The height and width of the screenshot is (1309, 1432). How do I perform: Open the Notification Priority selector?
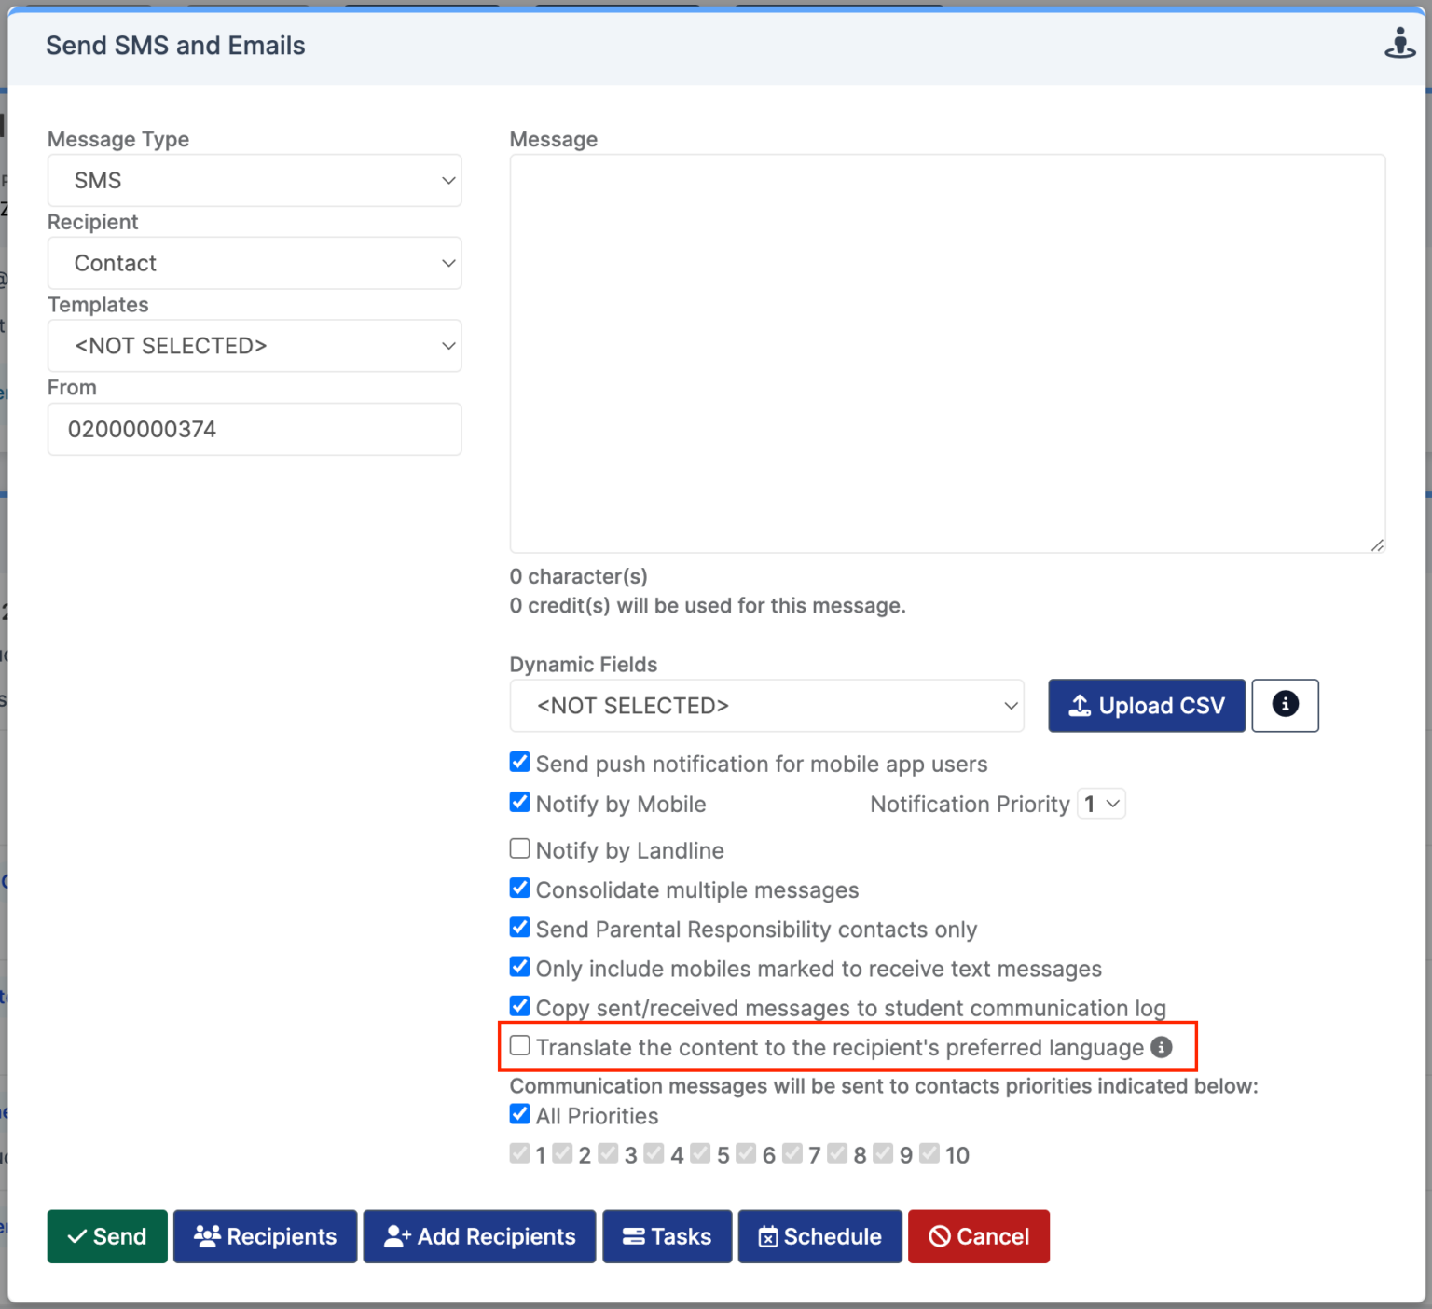tap(1101, 803)
